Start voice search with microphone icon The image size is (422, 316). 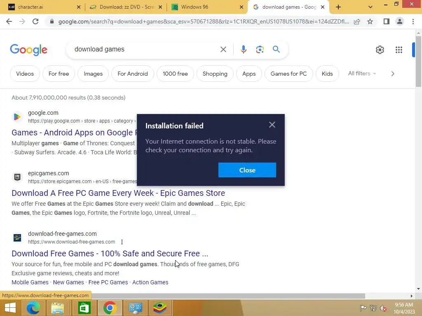[243, 49]
